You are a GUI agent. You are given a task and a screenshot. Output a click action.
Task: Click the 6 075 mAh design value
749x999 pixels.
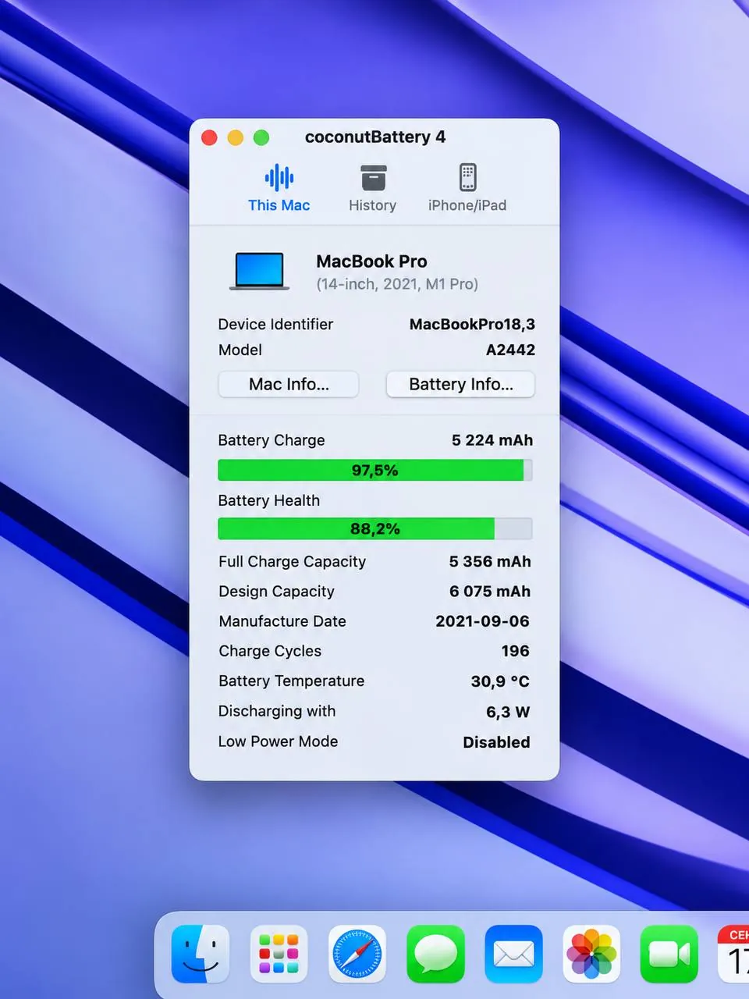(x=490, y=592)
